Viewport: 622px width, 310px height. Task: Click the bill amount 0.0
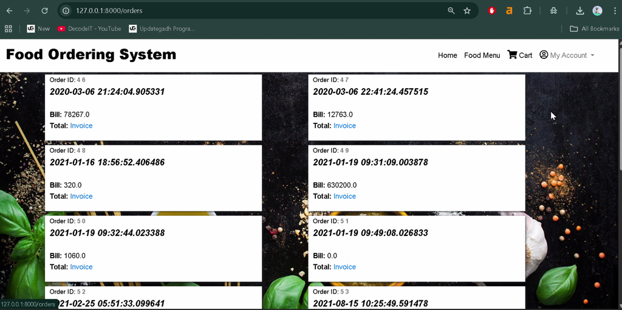click(332, 256)
